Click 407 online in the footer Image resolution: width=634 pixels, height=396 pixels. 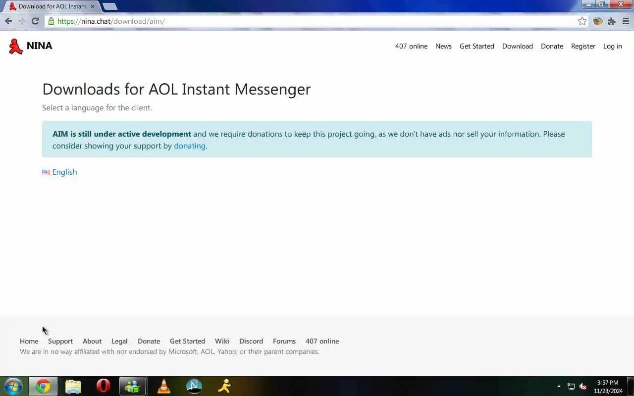(x=322, y=341)
